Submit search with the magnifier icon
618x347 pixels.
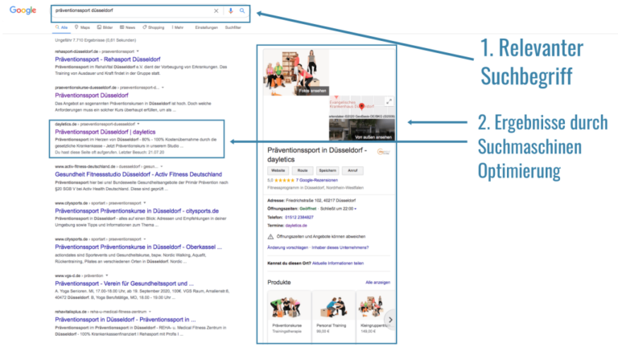coord(242,10)
